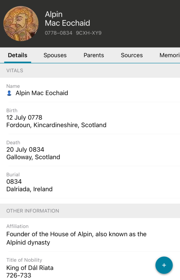Tap the male gender icon beside name

(x=9, y=93)
